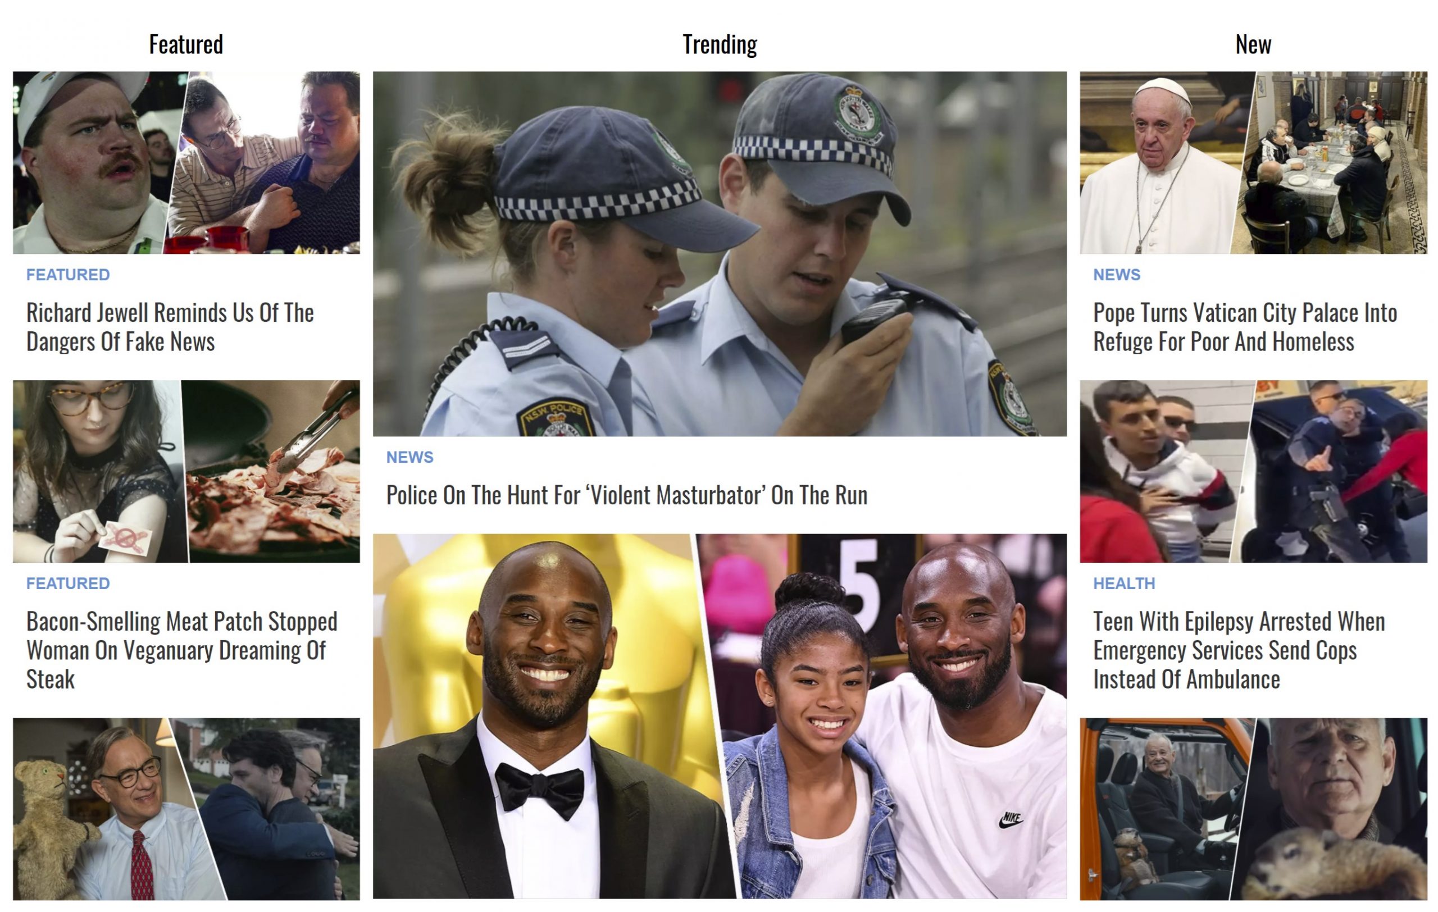This screenshot has height=912, width=1438.
Task: Select the FEATURED tag above Bacon-Smelling headline
Action: pyautogui.click(x=68, y=583)
